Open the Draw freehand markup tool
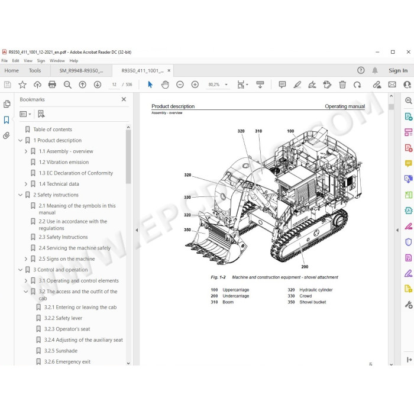The width and height of the screenshot is (414, 414). [x=312, y=85]
